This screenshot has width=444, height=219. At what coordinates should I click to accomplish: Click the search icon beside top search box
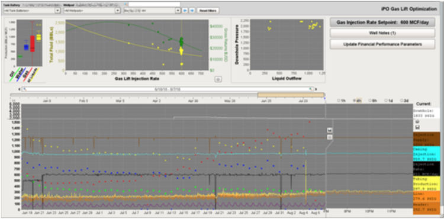click(x=126, y=4)
